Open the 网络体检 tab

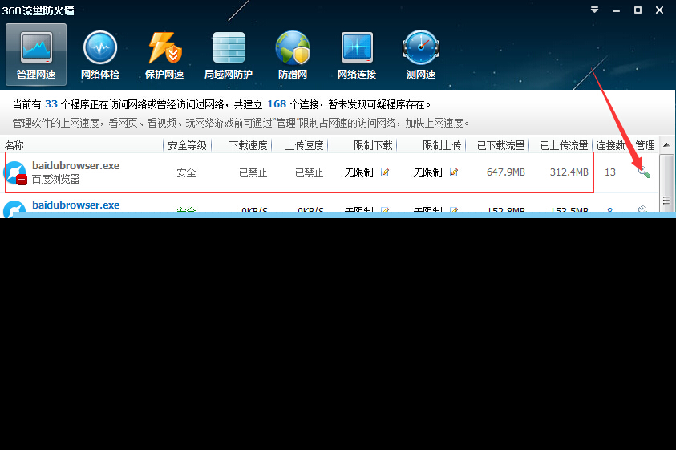(100, 55)
